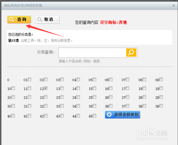Check category 06 checkbox
178x145 pixels.
point(111,79)
